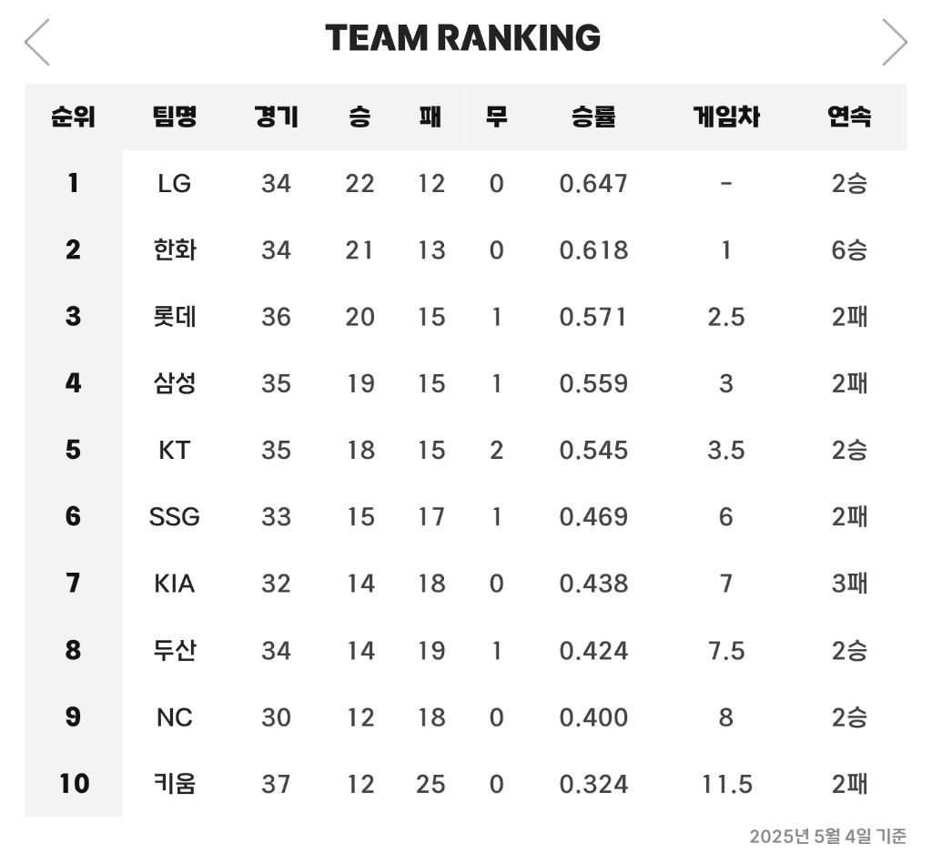Choose the KT team name
The height and width of the screenshot is (864, 932).
coord(174,450)
